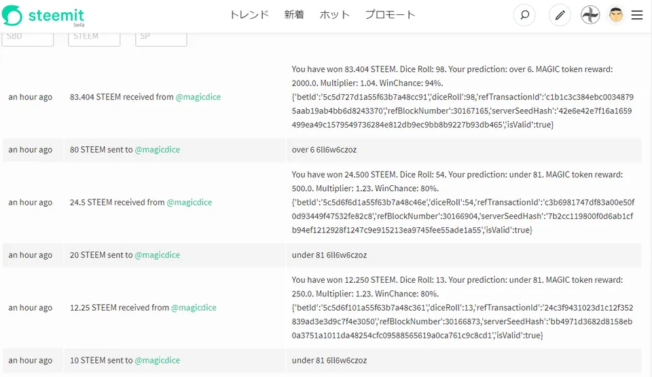Open @magicdice link in 10 STEEM sent row

pyautogui.click(x=157, y=361)
